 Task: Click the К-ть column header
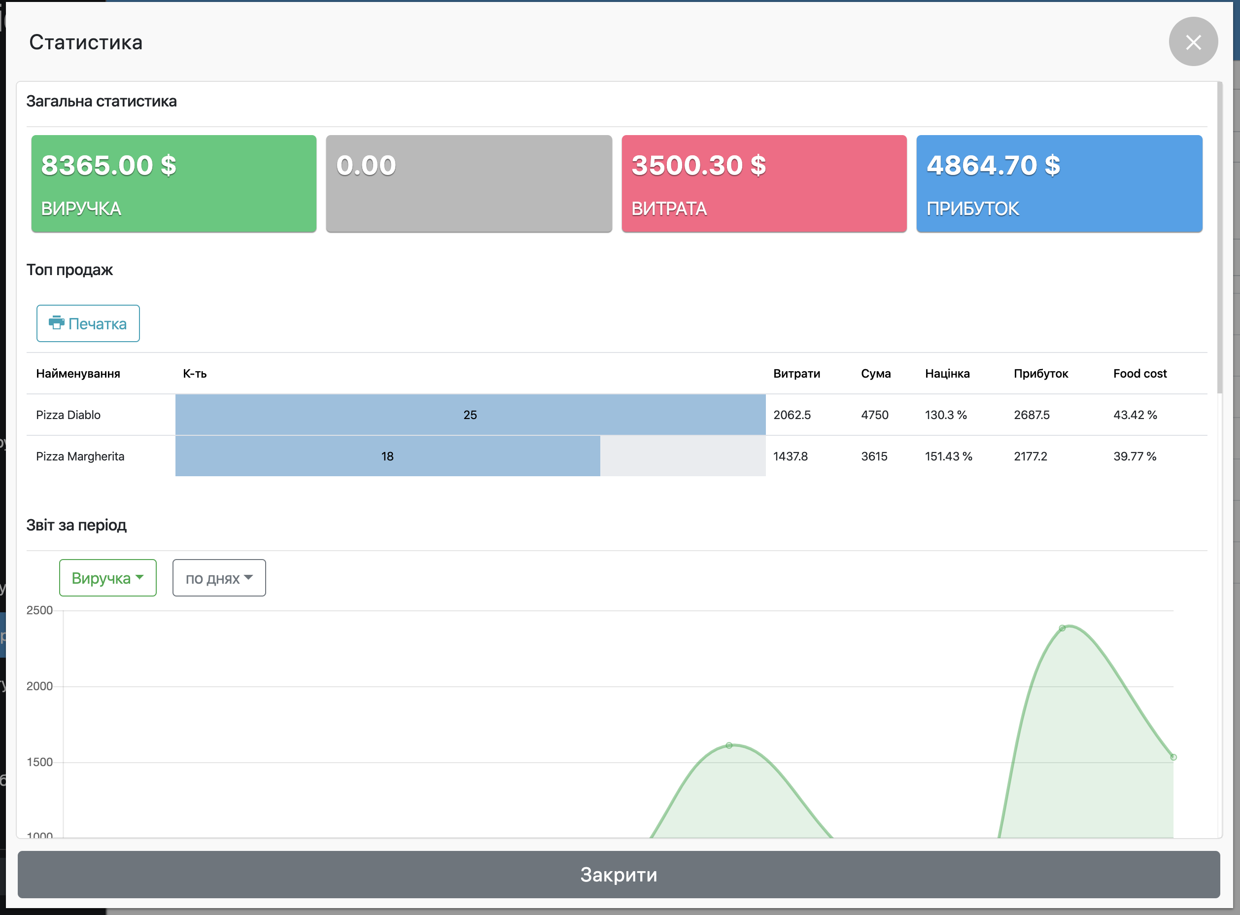point(195,373)
